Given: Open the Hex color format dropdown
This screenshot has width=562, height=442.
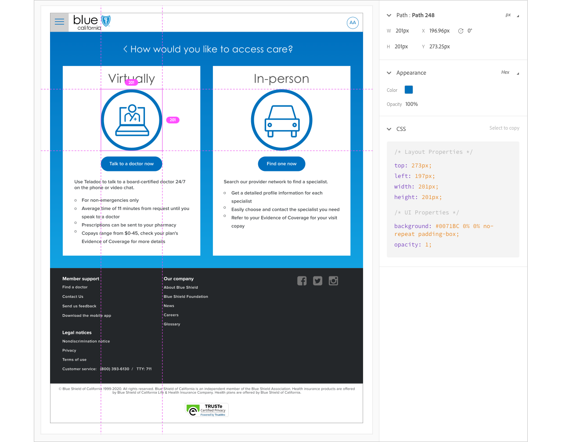Looking at the screenshot, I should [x=510, y=72].
